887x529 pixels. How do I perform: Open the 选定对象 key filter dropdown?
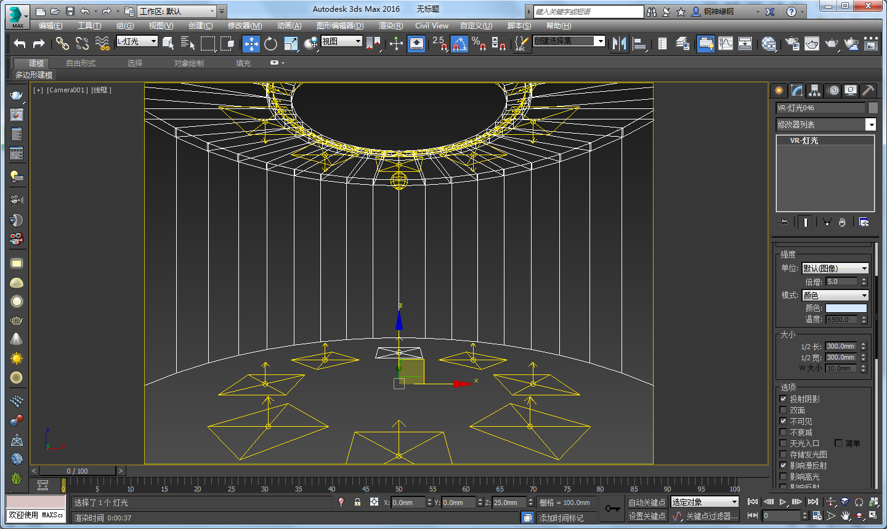[704, 503]
